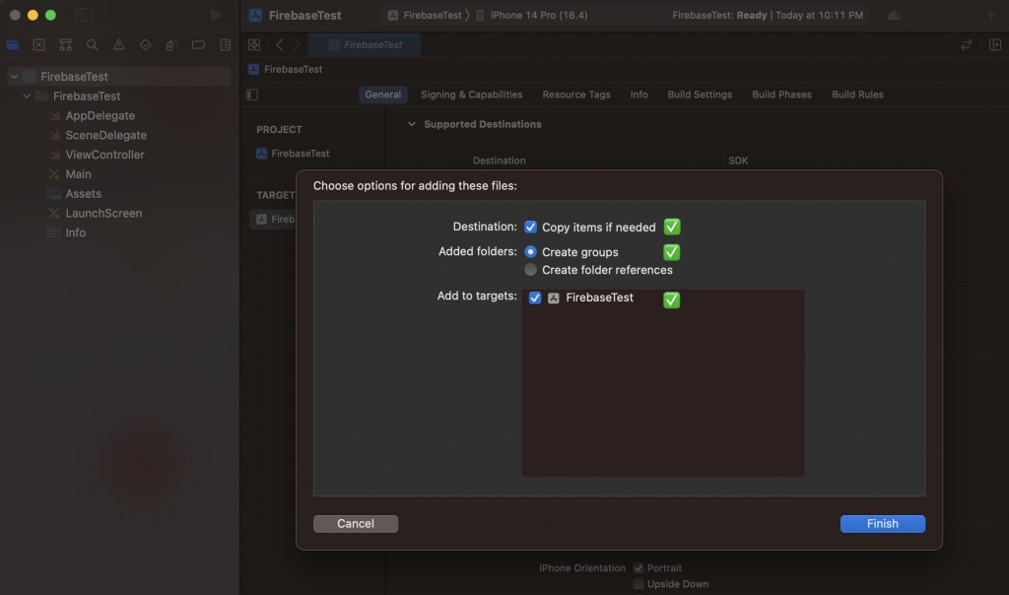
Task: Collapse the FirebaseTest group folder
Action: pyautogui.click(x=27, y=96)
